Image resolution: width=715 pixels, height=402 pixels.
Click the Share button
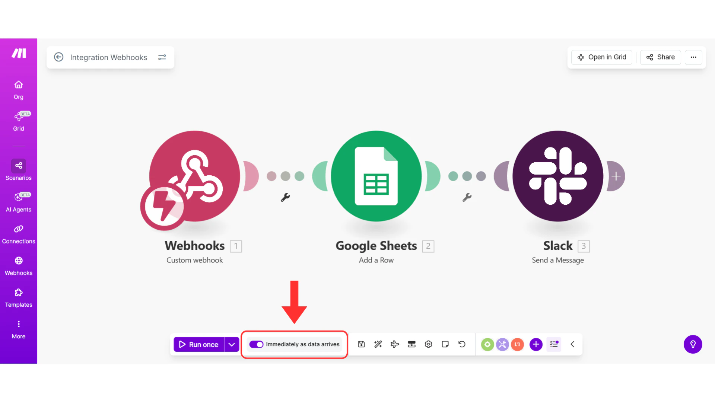pos(660,57)
